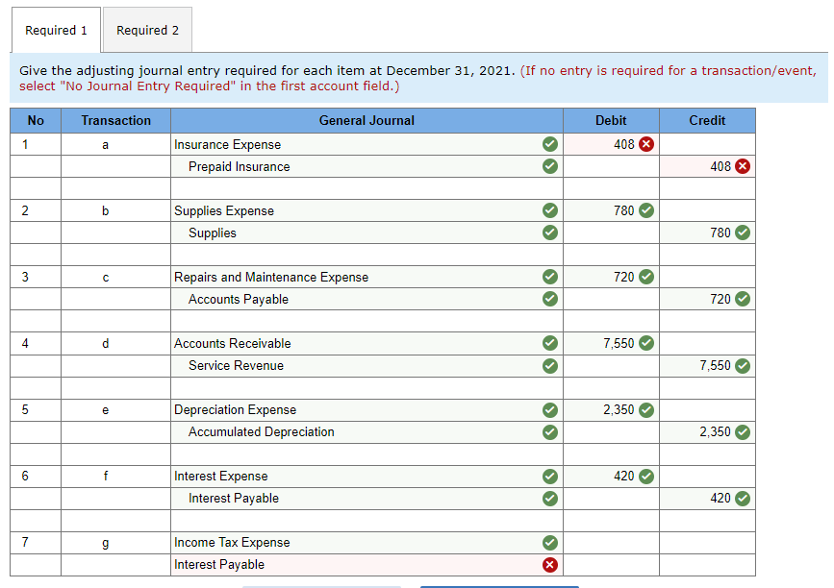834x588 pixels.
Task: Select the Prepaid Insurance account field
Action: [366, 167]
